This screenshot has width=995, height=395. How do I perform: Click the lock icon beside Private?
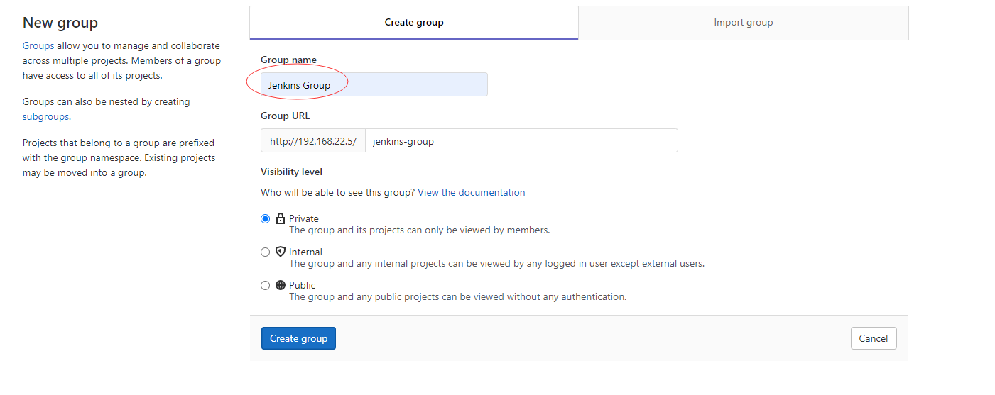point(280,218)
